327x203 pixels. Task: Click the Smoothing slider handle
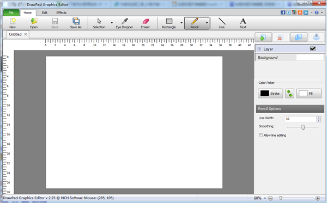tap(303, 127)
